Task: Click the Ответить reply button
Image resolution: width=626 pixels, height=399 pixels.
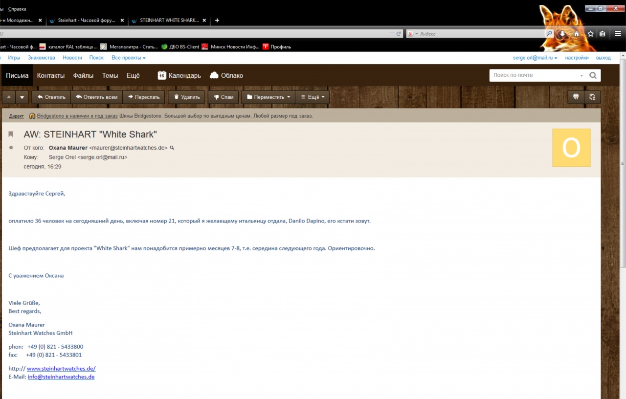Action: (51, 97)
